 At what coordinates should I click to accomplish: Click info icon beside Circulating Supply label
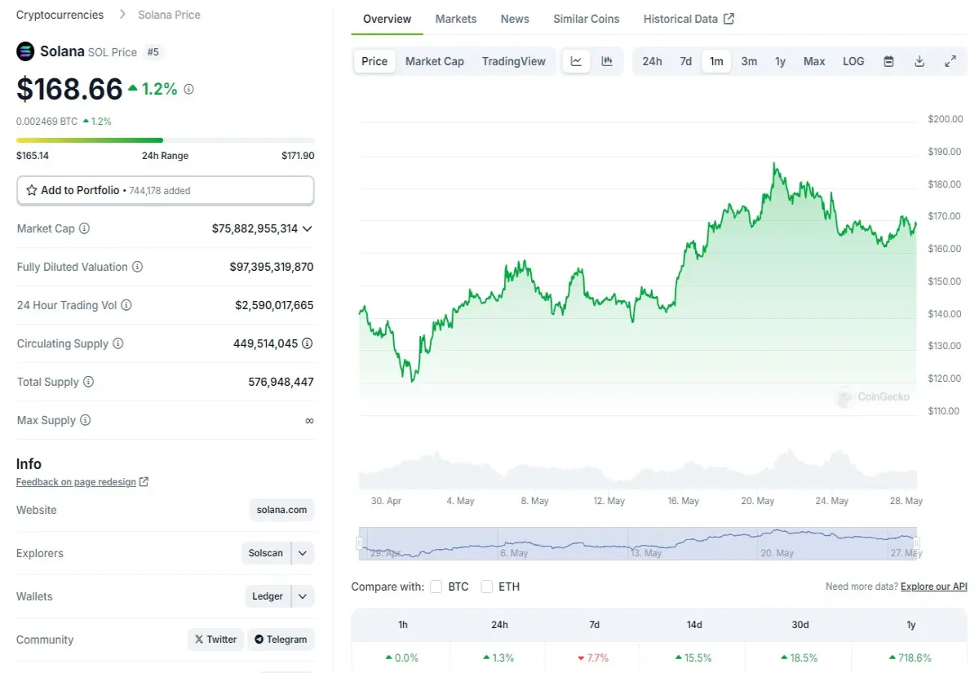click(118, 343)
